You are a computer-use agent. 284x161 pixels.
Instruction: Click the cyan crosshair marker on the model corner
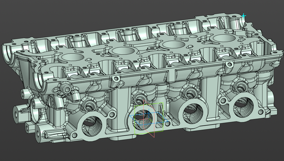pos(244,16)
